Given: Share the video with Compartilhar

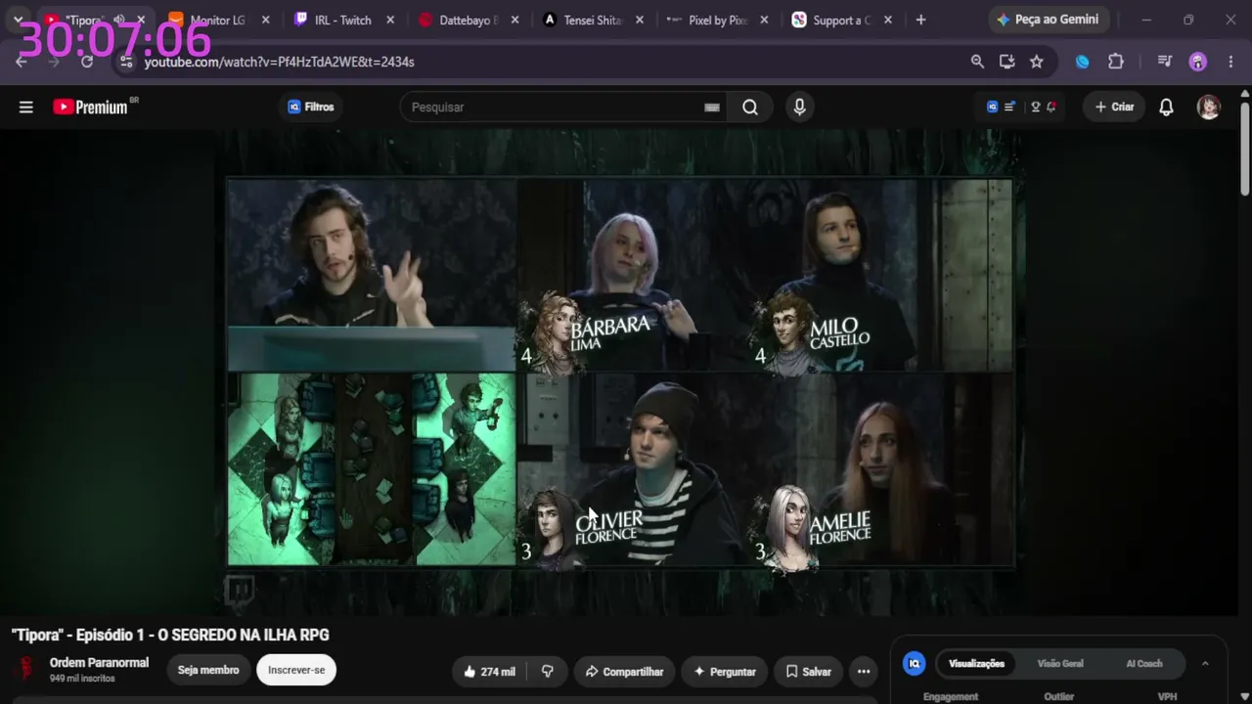Looking at the screenshot, I should point(624,672).
